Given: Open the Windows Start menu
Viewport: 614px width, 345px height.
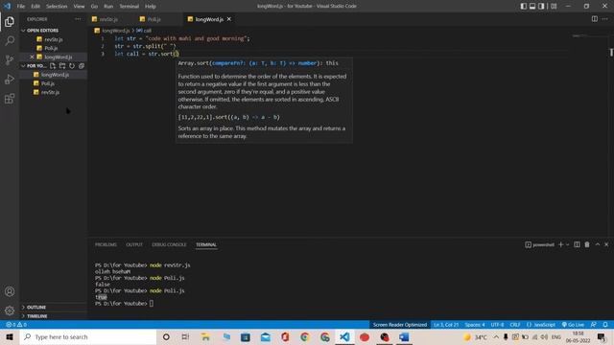Looking at the screenshot, I should [x=10, y=336].
